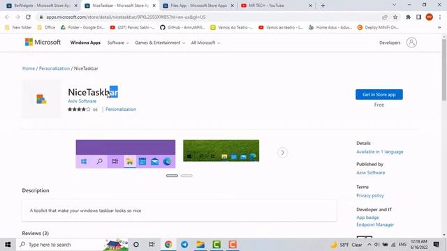This screenshot has height=251, width=447.
Task: Select the second carousel page indicator
Action: pyautogui.click(x=186, y=176)
